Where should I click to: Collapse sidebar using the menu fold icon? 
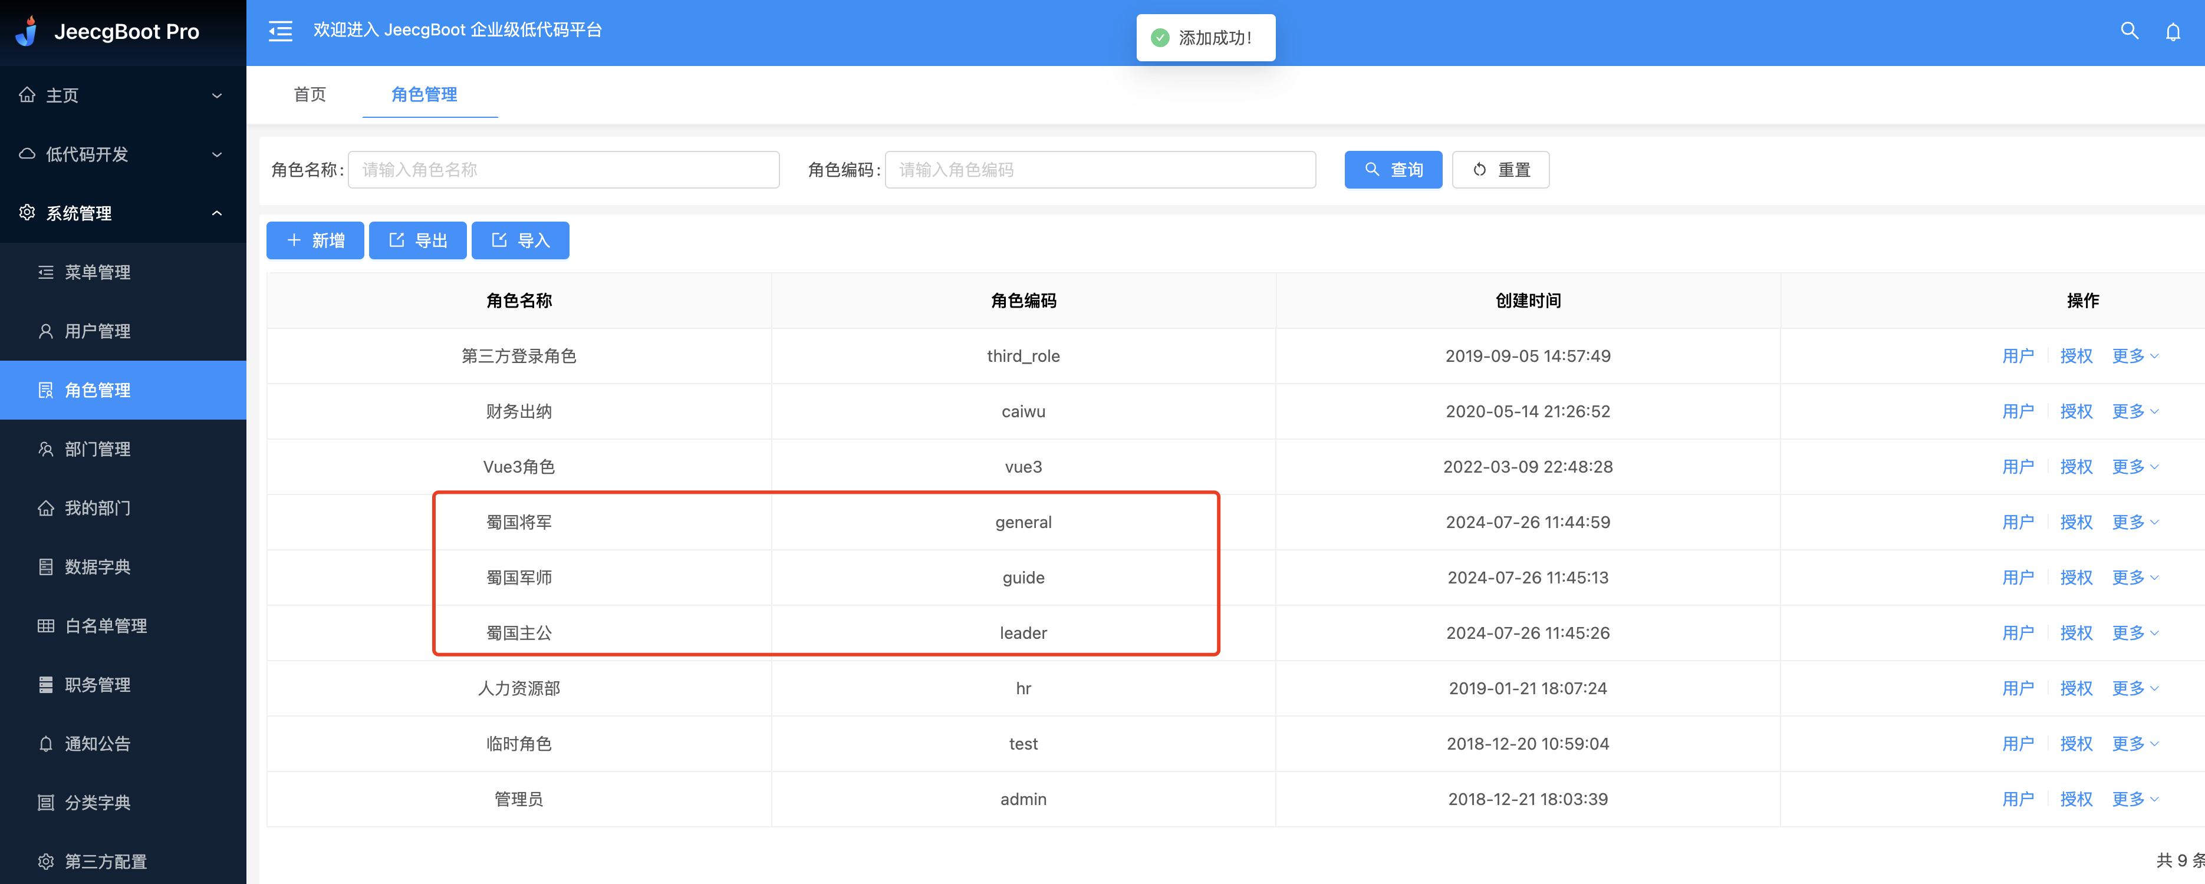(x=280, y=31)
